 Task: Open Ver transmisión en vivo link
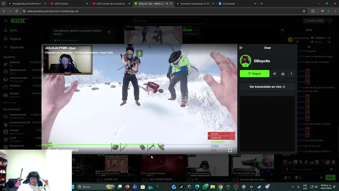(267, 87)
